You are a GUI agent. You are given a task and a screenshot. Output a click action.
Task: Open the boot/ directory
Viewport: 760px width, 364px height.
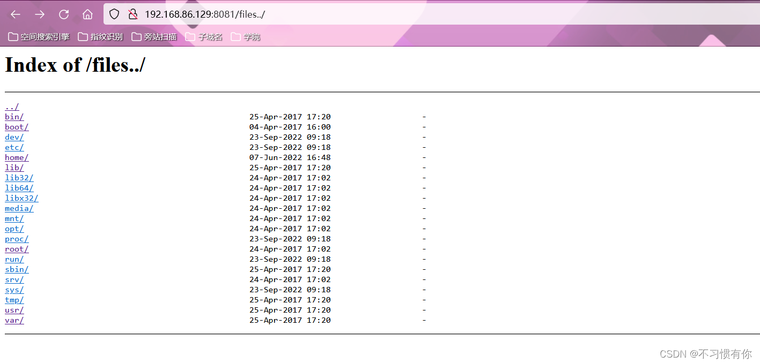tap(16, 127)
